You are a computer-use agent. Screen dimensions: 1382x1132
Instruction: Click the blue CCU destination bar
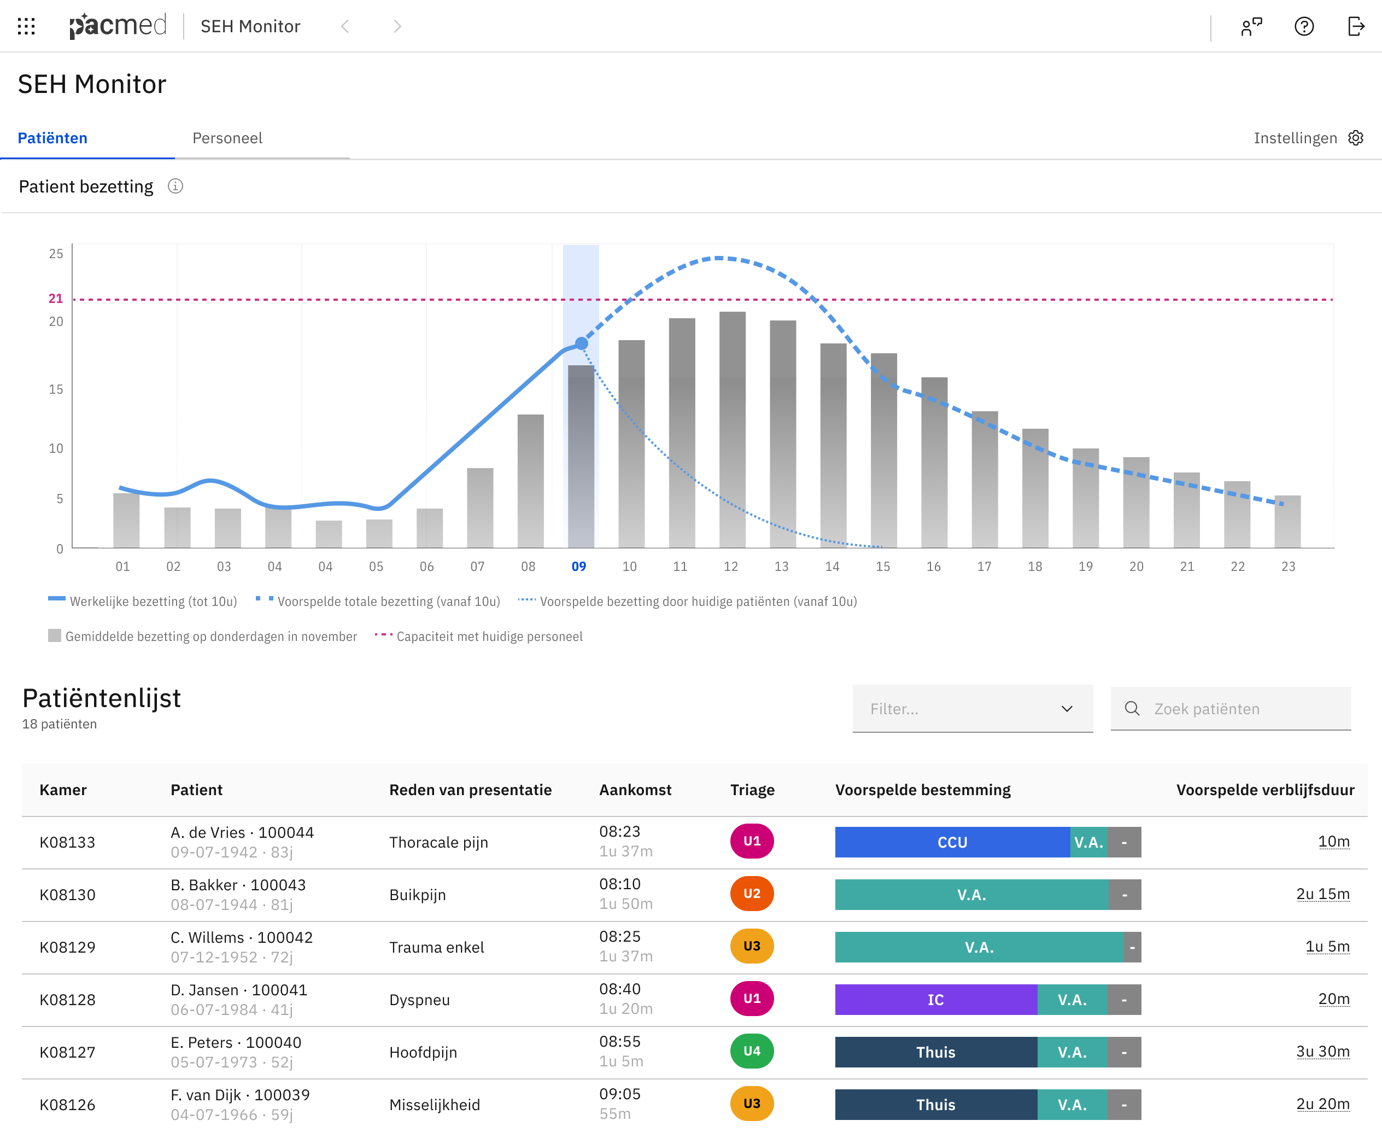pos(952,842)
